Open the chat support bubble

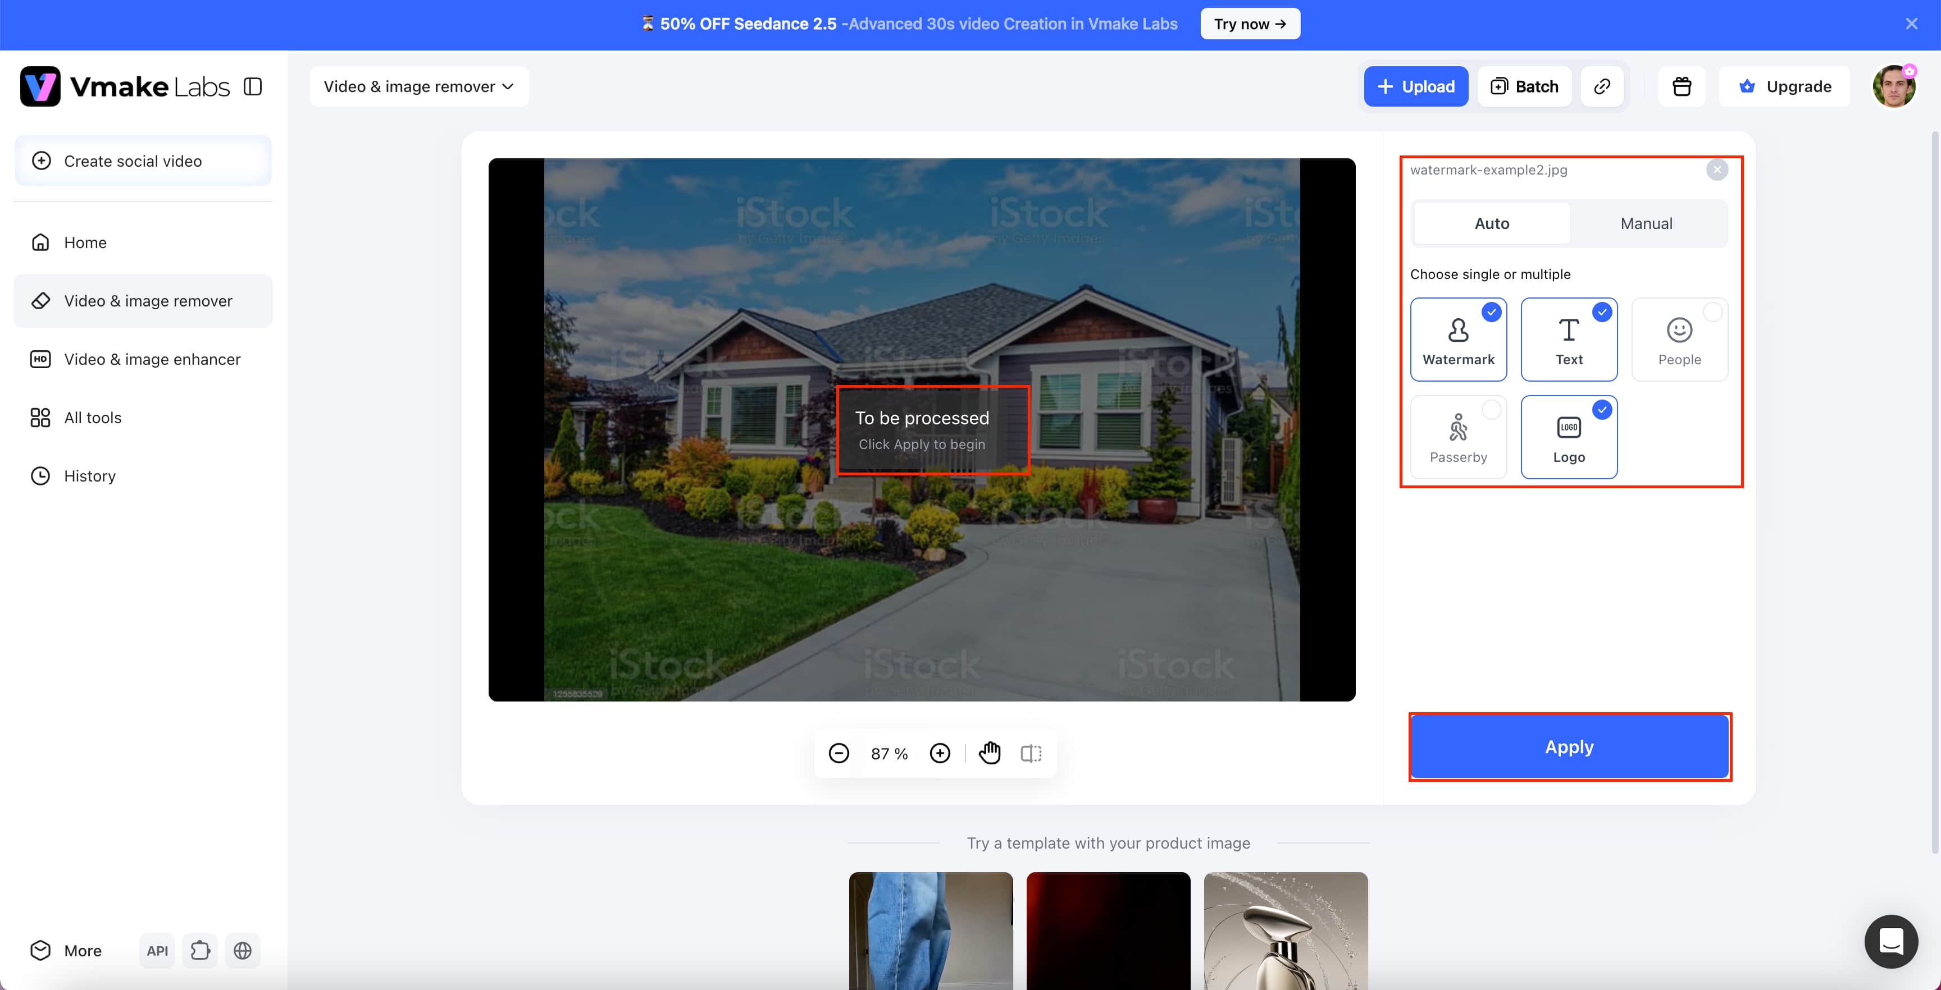[1891, 942]
